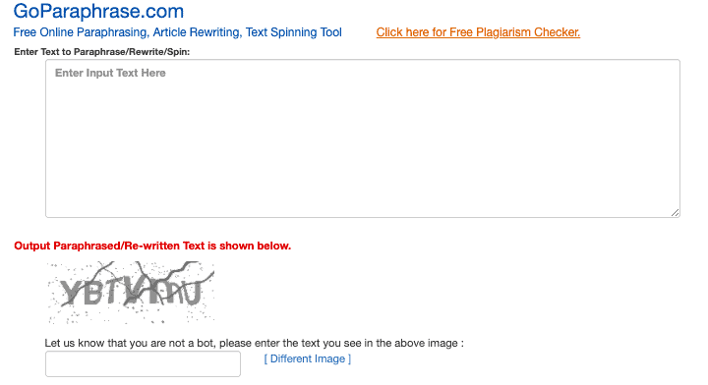Click the textarea resize handle corner
This screenshot has height=385, width=708.
pyautogui.click(x=675, y=213)
